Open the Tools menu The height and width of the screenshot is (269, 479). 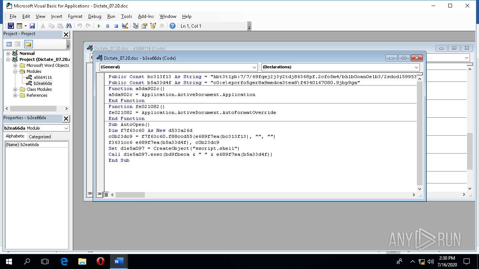[126, 16]
